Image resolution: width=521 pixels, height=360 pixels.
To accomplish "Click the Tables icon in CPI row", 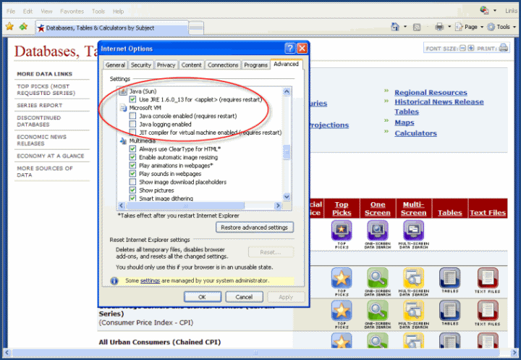I will 449,311.
